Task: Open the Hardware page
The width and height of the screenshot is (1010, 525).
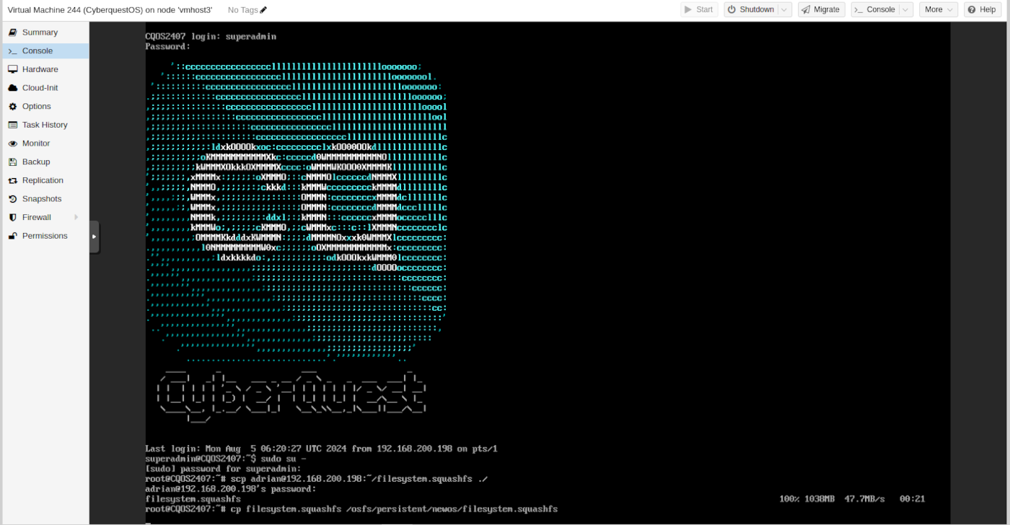Action: coord(45,69)
